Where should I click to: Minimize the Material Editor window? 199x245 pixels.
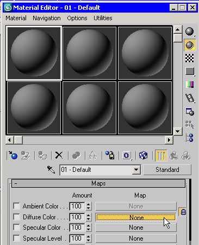tap(173, 8)
